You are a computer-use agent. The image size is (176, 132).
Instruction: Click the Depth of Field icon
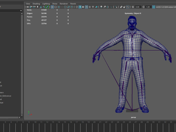(111, 7)
